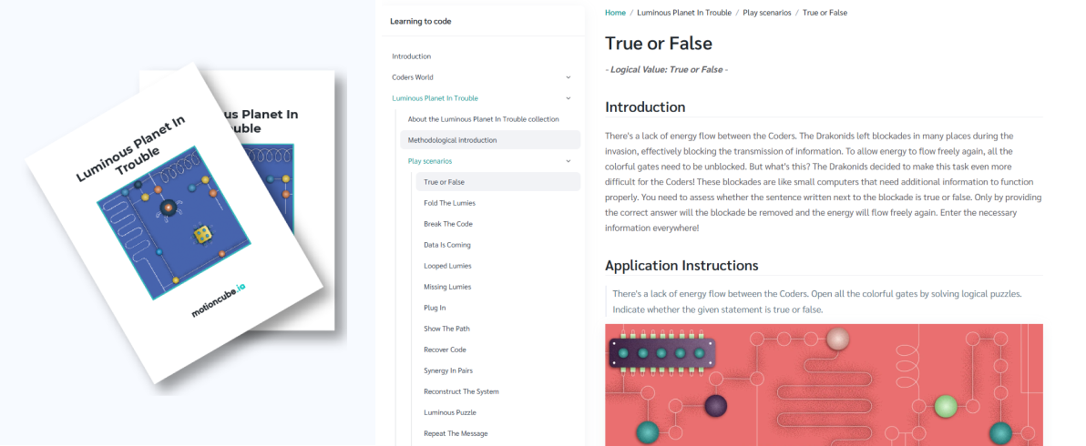Open Coders World in the sidebar
This screenshot has width=1086, height=446.
[413, 77]
